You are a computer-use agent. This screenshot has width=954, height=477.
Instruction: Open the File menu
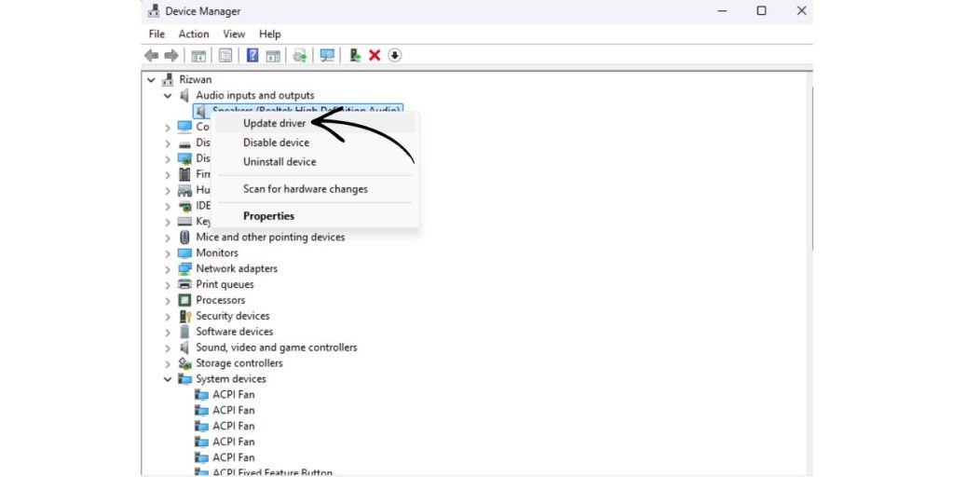pos(157,34)
